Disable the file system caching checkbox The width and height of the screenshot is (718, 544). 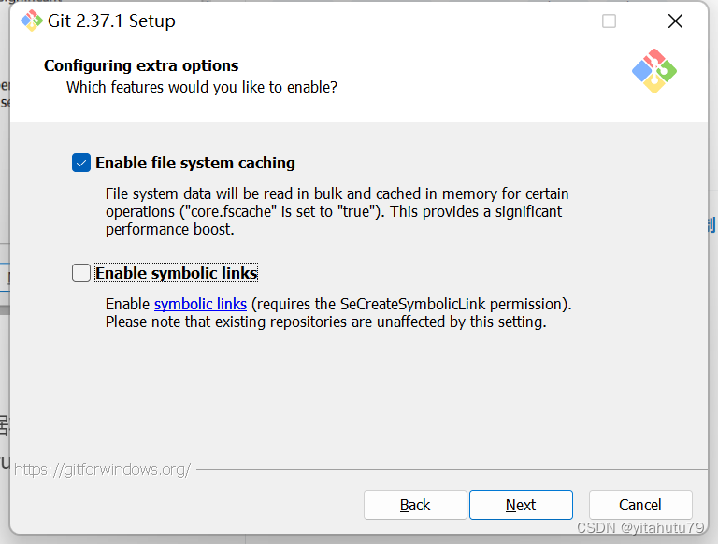[x=81, y=163]
